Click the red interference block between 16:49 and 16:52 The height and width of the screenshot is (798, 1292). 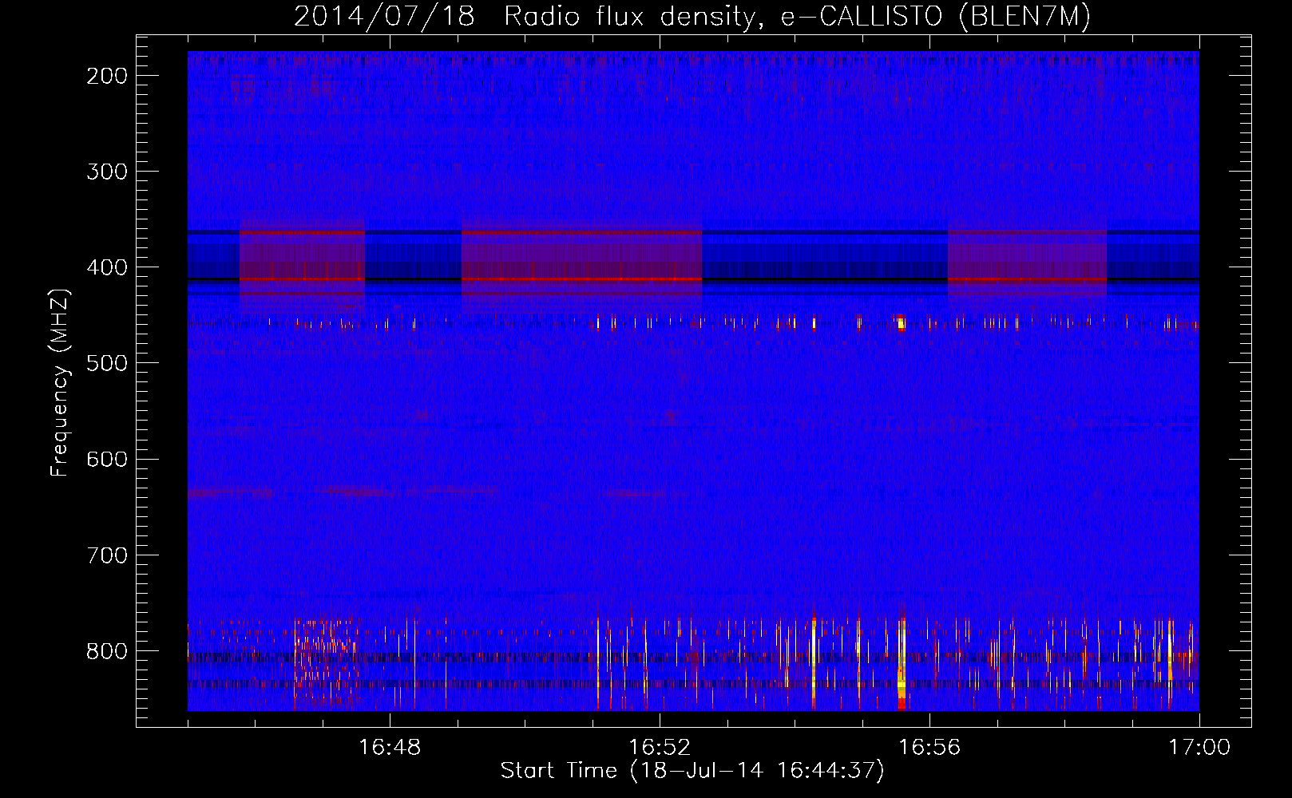581,263
